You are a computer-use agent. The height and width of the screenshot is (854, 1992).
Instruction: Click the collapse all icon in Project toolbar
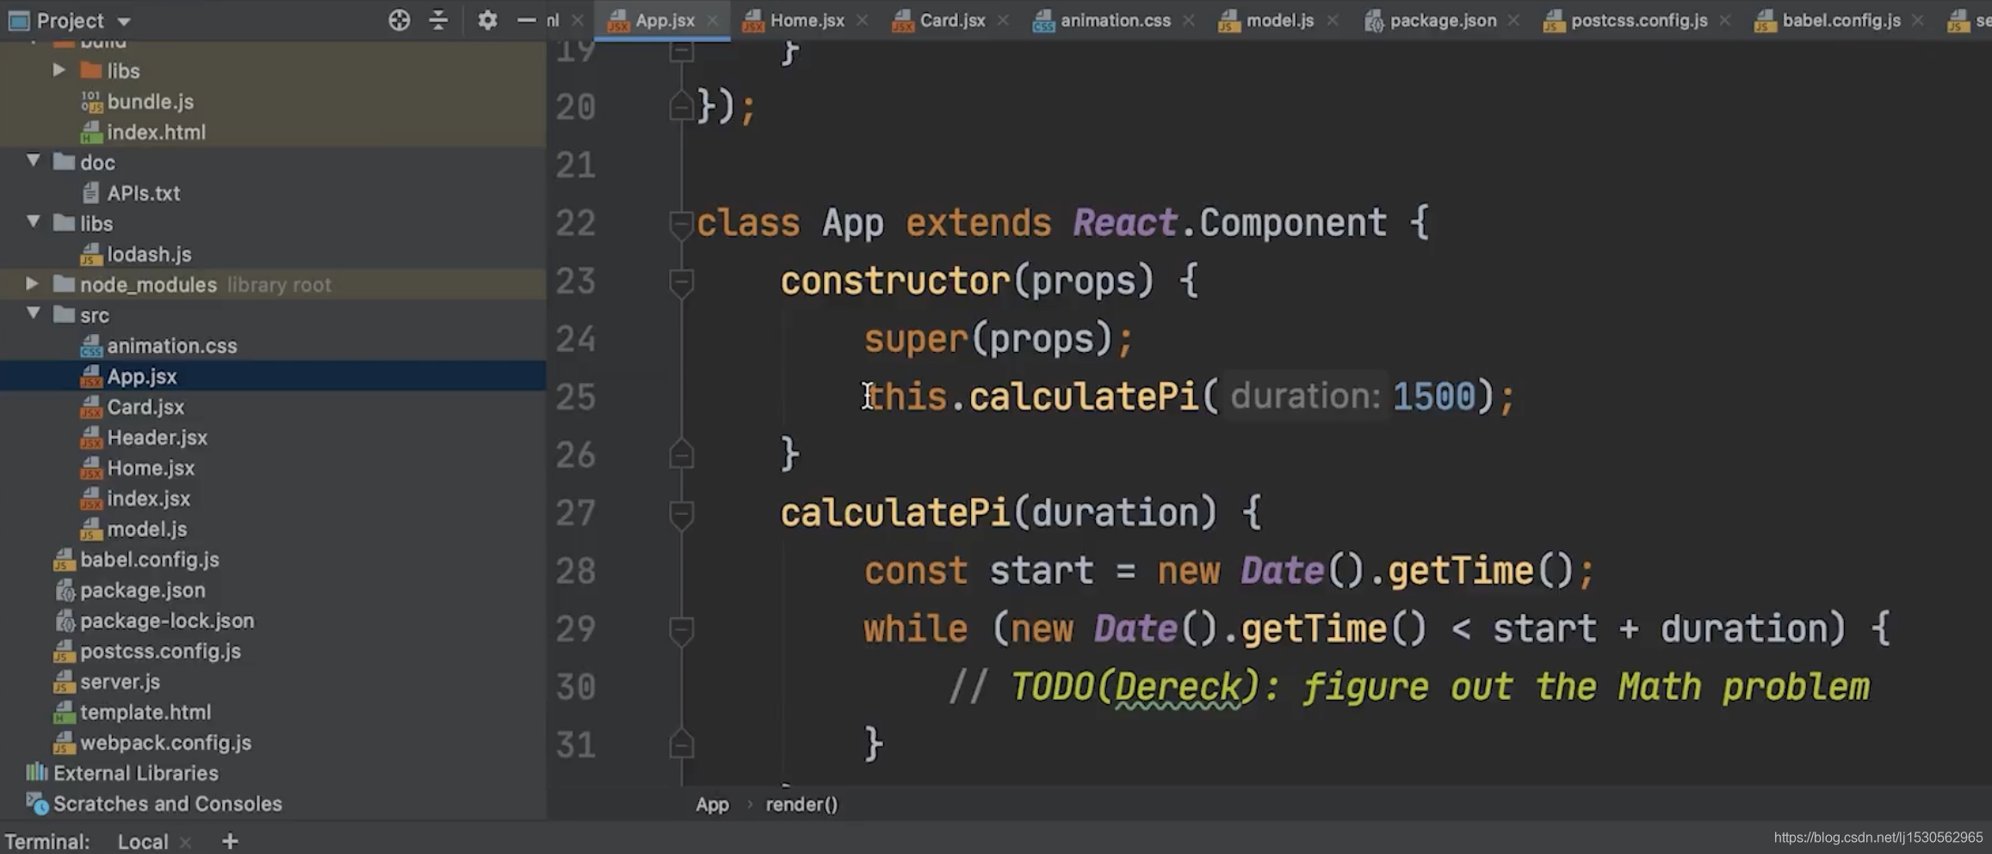[438, 20]
